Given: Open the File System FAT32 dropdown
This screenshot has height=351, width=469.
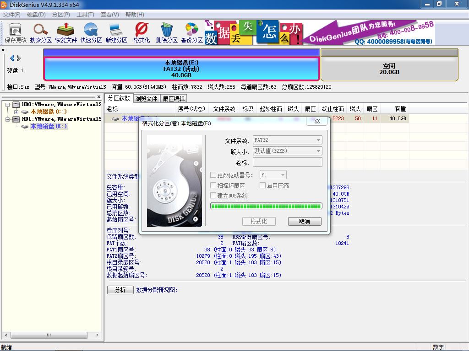Looking at the screenshot, I should (288, 140).
